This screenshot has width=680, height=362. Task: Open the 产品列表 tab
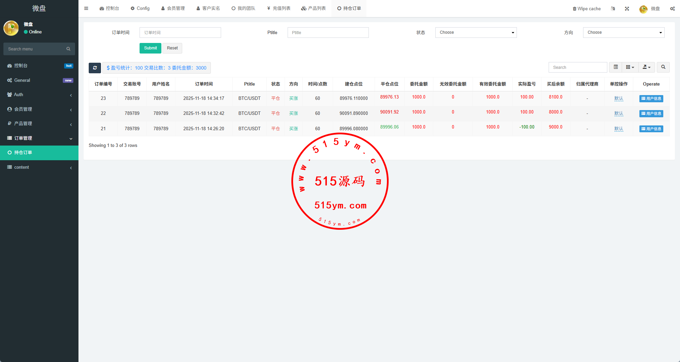tap(313, 9)
